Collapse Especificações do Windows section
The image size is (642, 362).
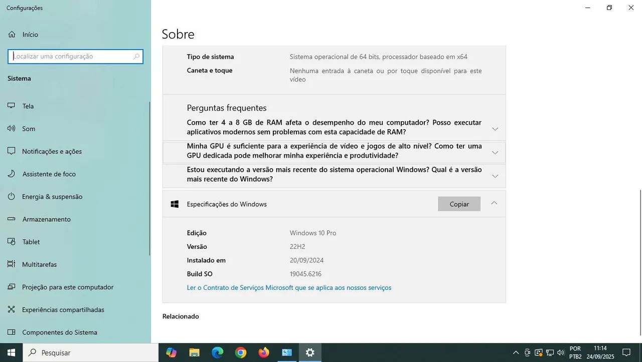494,203
